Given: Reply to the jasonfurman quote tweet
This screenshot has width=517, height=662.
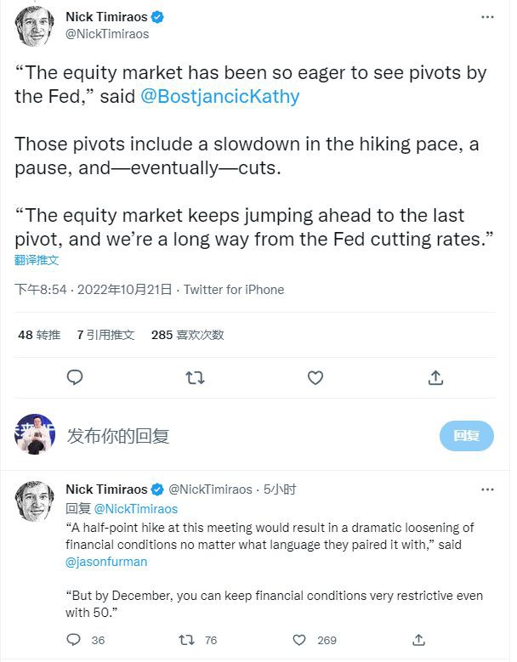Looking at the screenshot, I should [75, 640].
